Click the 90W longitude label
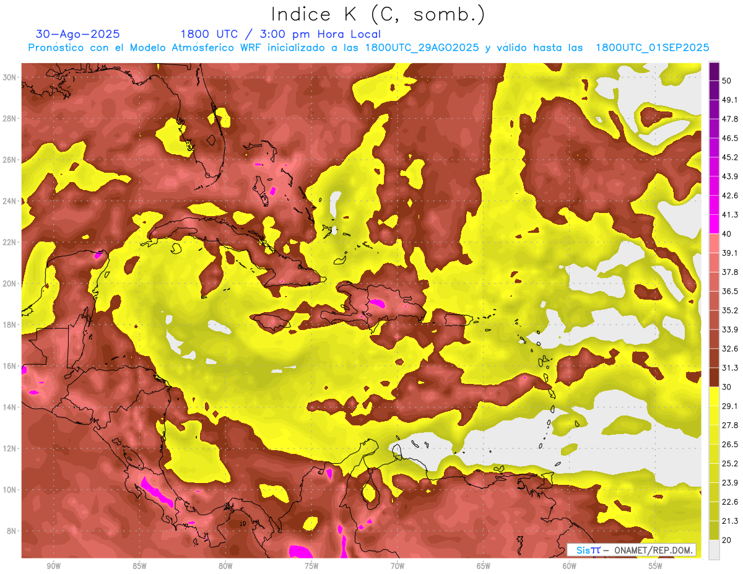 54,566
